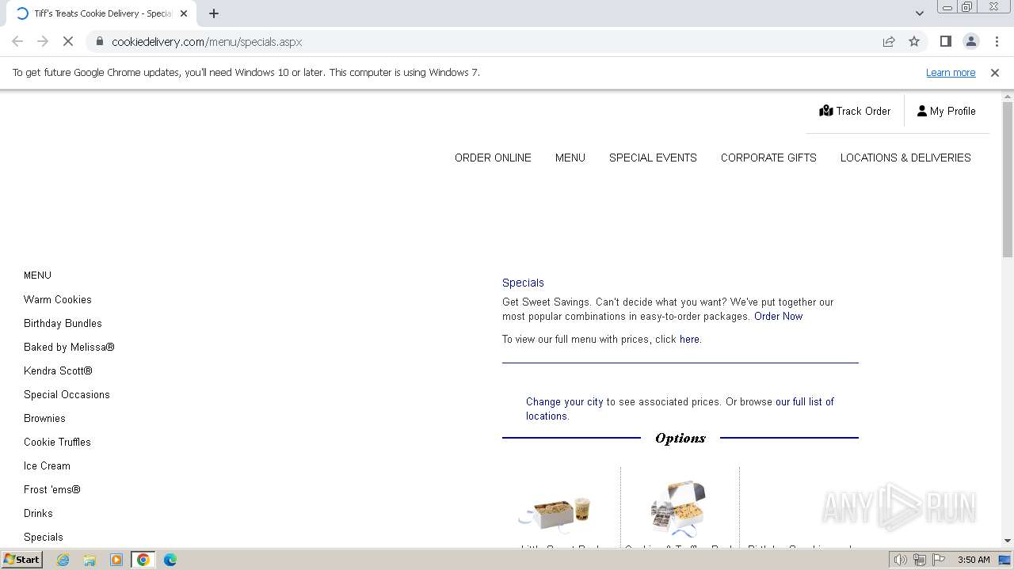Click the forward navigation arrow

[43, 42]
